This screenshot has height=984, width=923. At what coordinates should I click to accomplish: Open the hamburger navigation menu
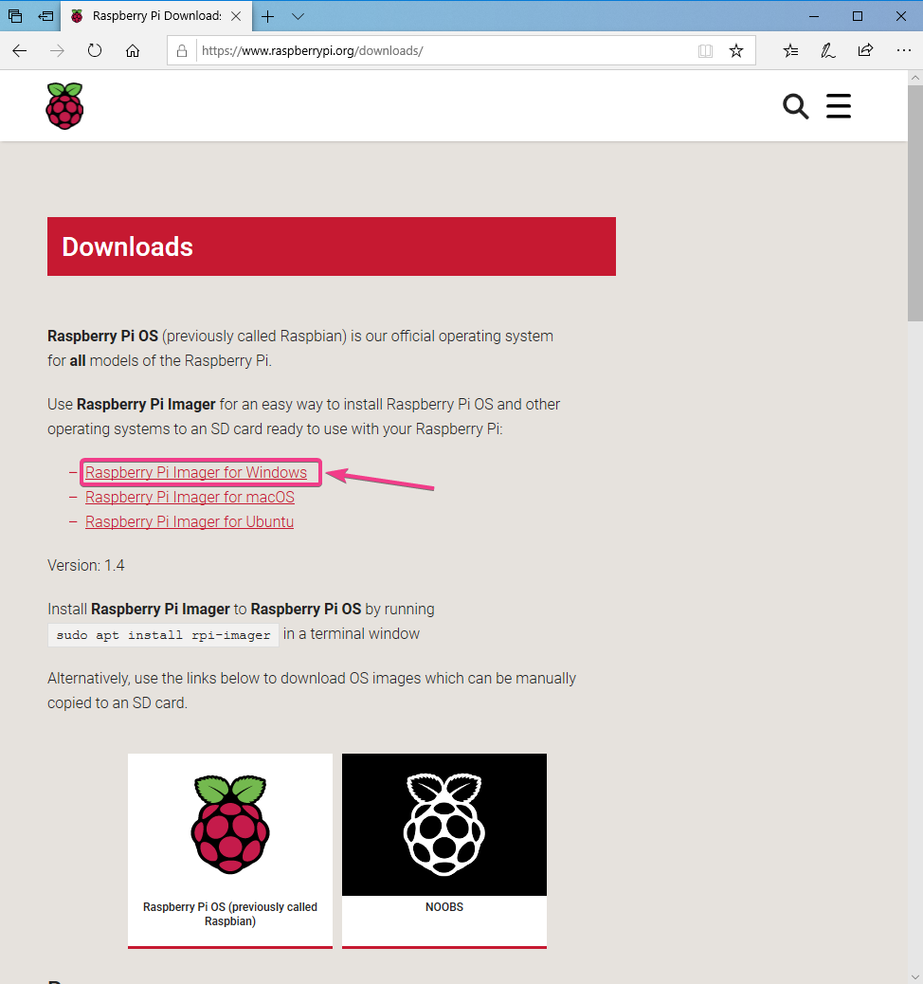click(839, 106)
